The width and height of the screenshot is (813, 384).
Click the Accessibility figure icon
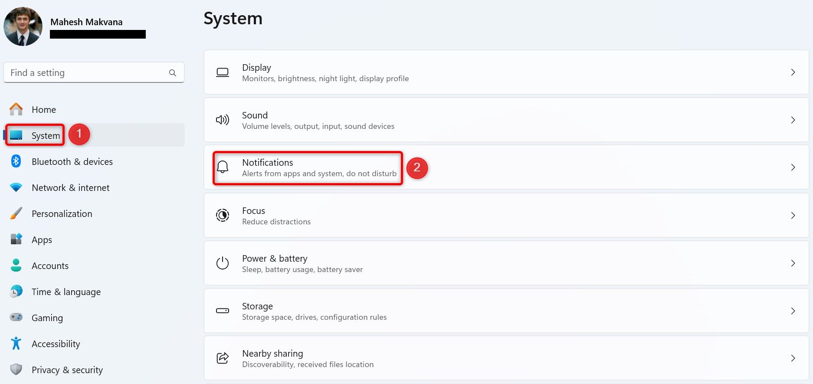[16, 344]
